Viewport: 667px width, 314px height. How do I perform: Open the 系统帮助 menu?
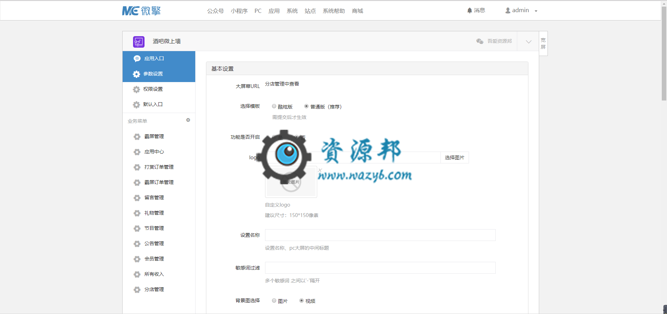point(334,11)
